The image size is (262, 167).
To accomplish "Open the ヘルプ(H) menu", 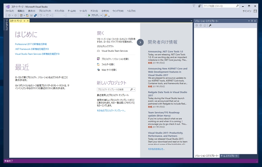I will pos(131,11).
